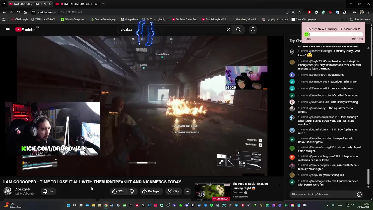
Task: Open the red hand ad blocker extension
Action: tap(309, 12)
